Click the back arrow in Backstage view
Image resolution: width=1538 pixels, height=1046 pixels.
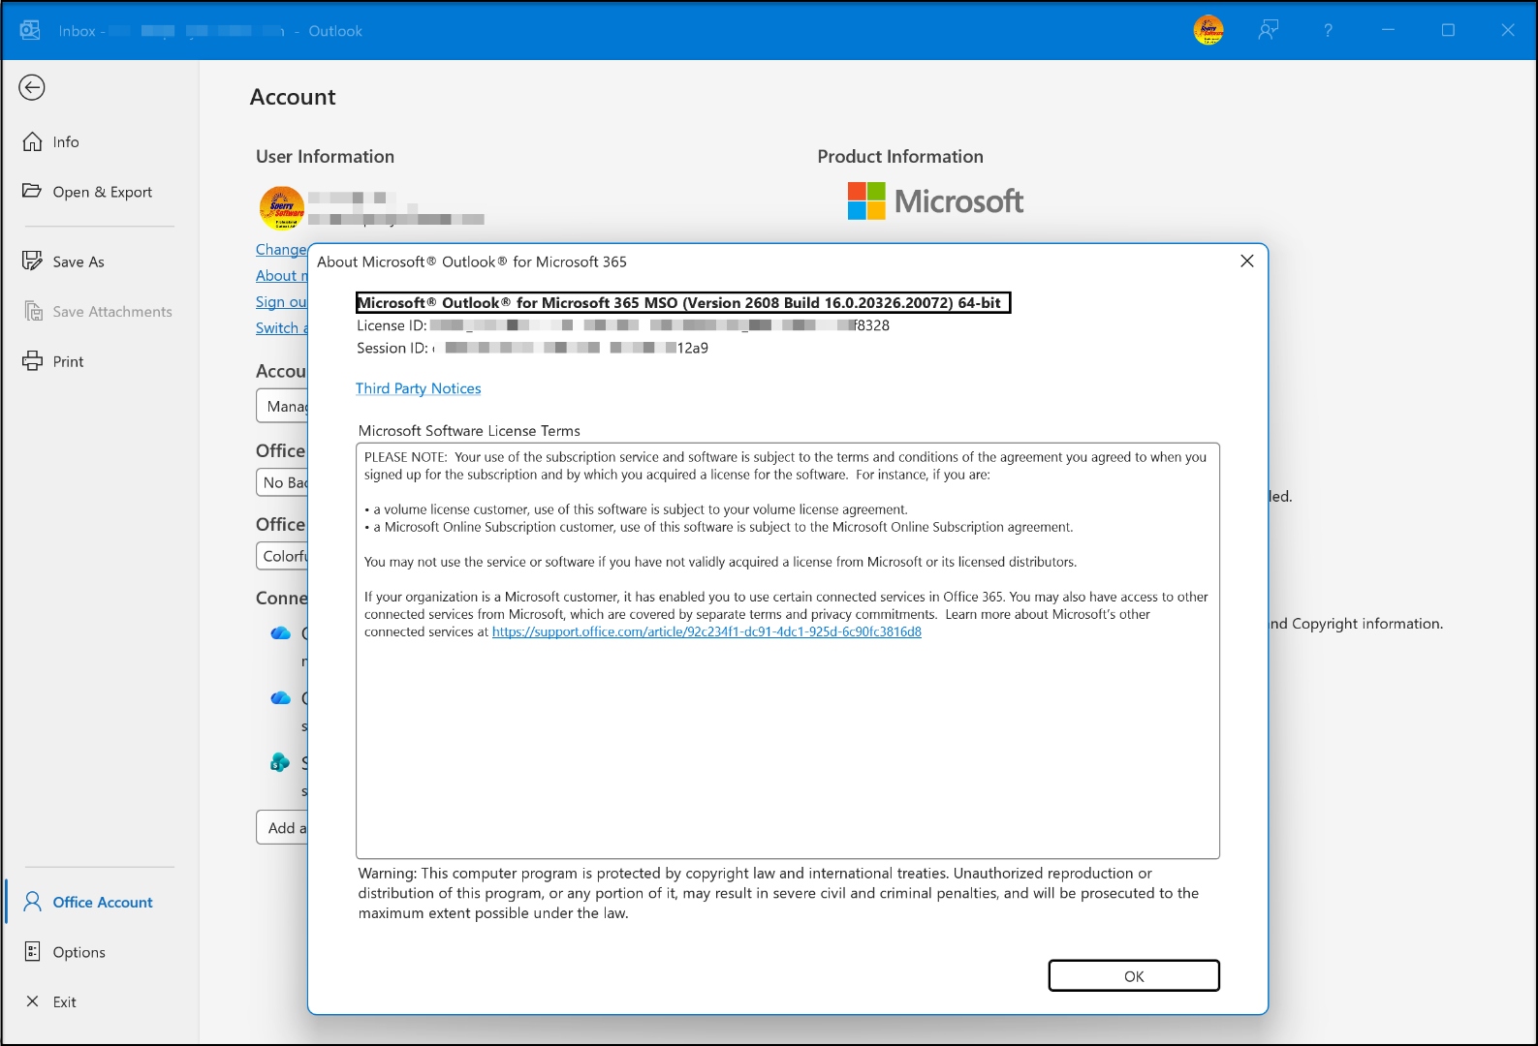point(32,88)
